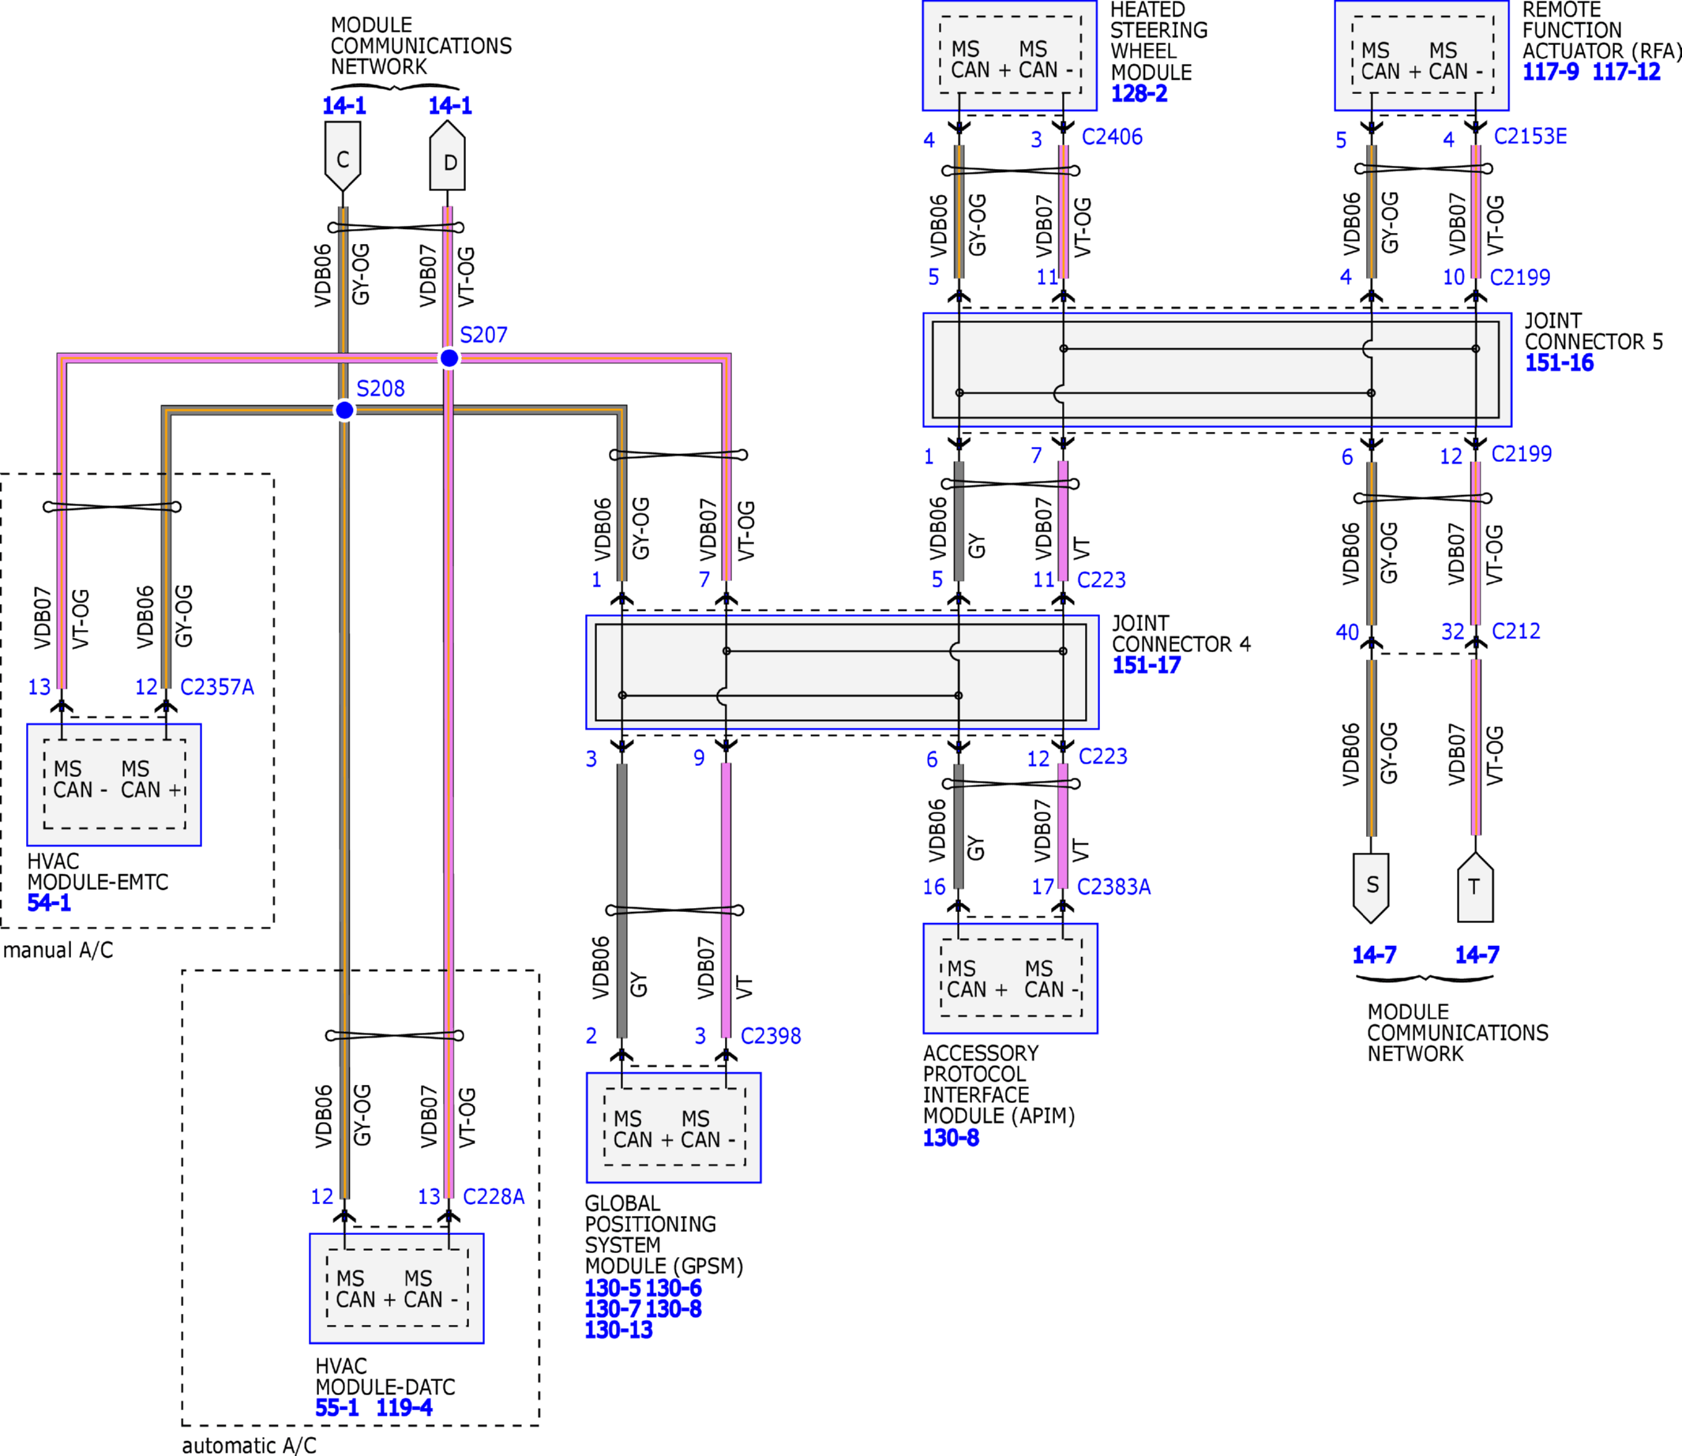1682x1456 pixels.
Task: Click the S off-page connector symbol
Action: tap(1371, 887)
